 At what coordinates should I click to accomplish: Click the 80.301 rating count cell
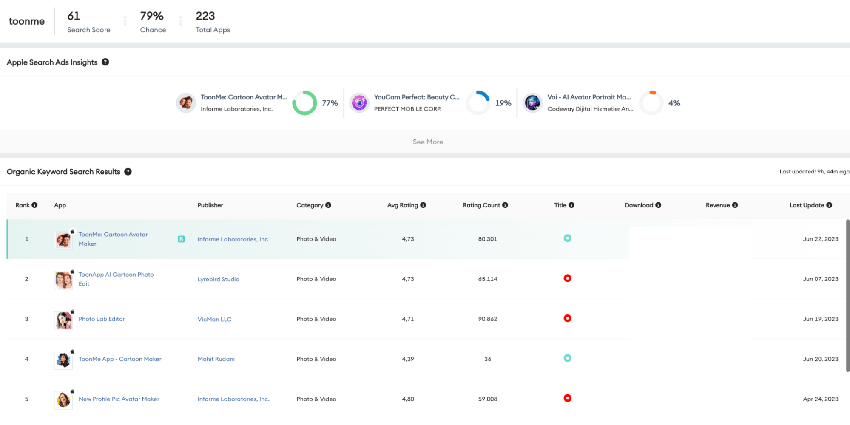487,239
